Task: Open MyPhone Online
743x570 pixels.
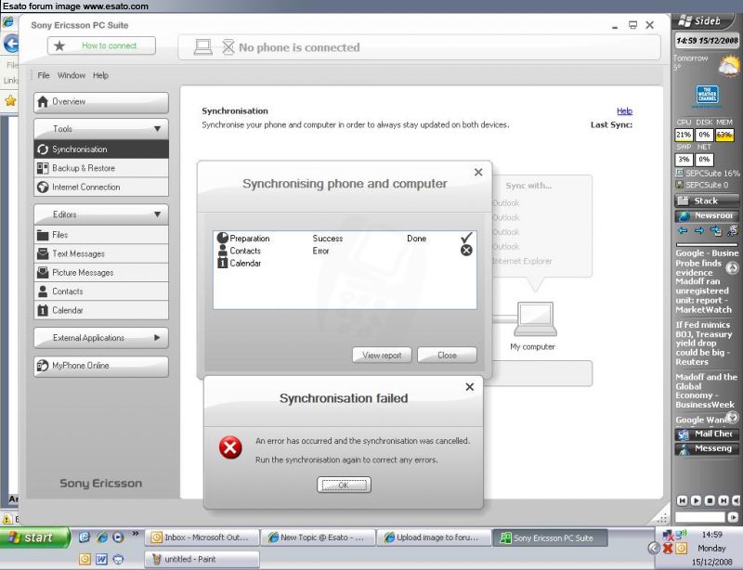Action: pyautogui.click(x=101, y=366)
